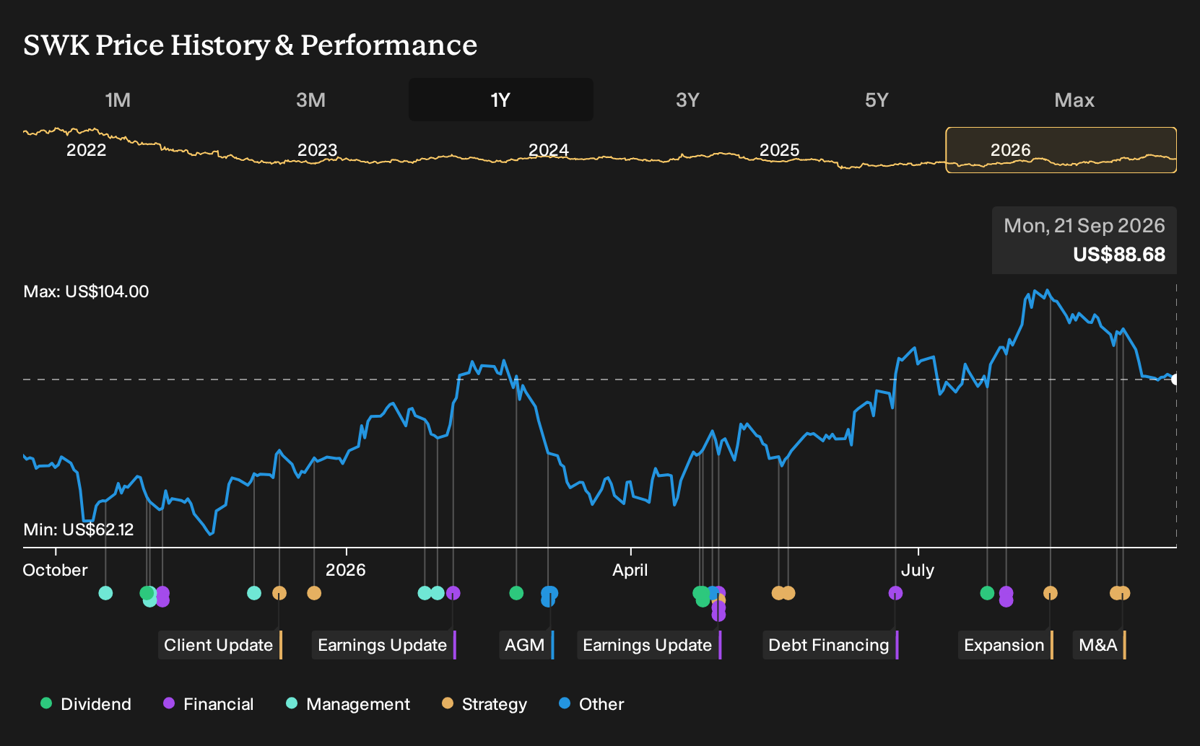Click the October axis label
This screenshot has height=746, width=1200.
click(55, 570)
